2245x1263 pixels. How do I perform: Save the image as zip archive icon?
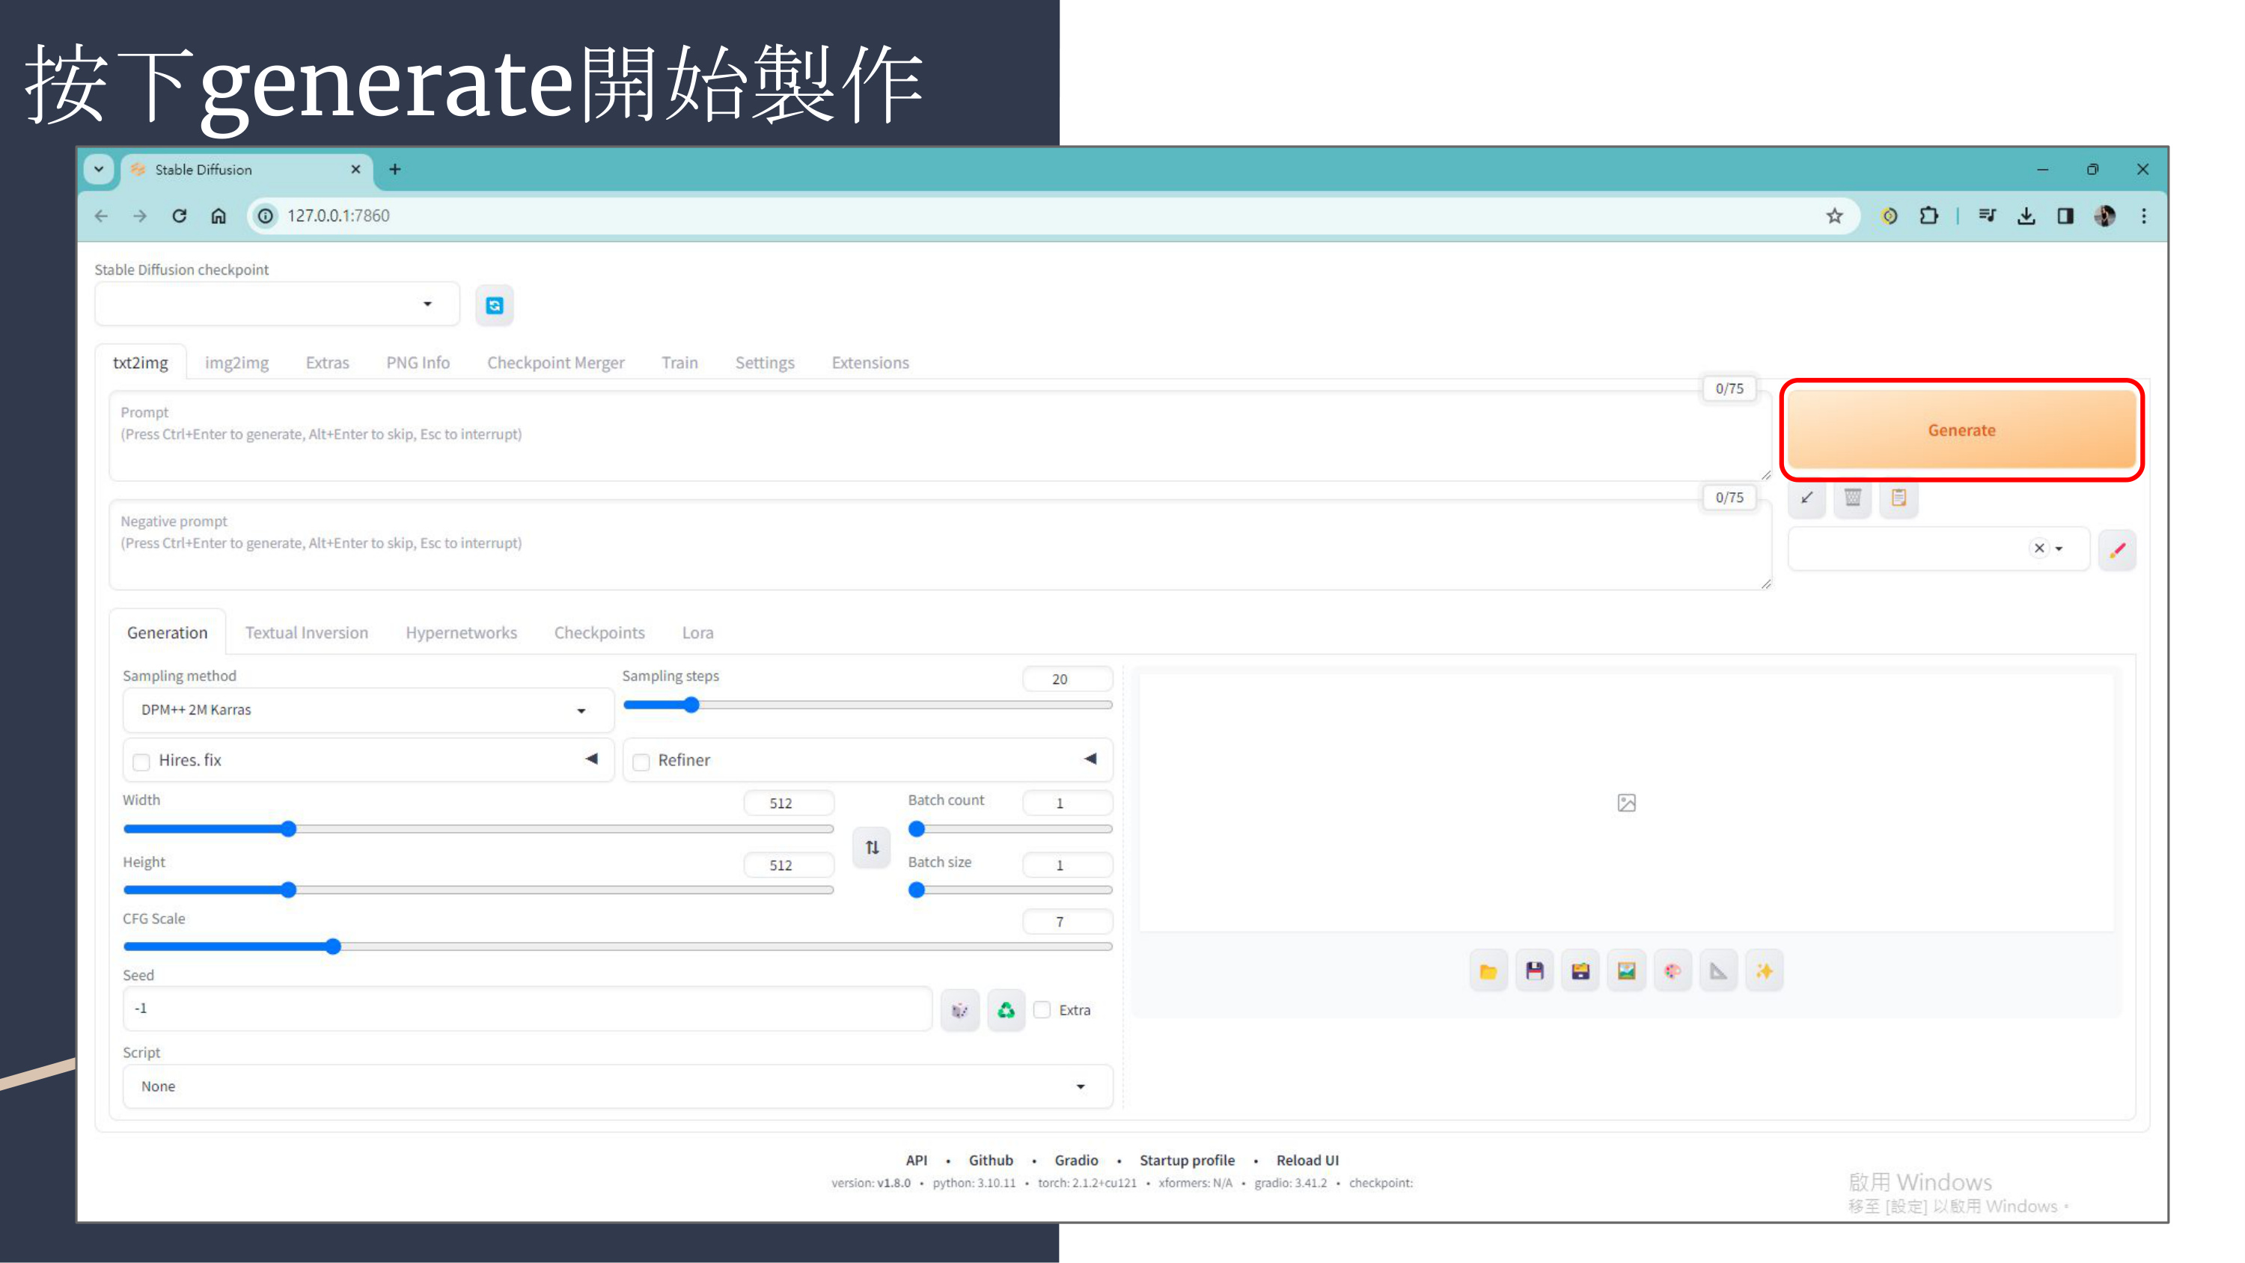[1580, 971]
